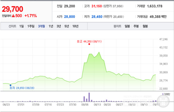Click the 최고 44,350 (08/11) label
The image size is (174, 112).
point(89,41)
